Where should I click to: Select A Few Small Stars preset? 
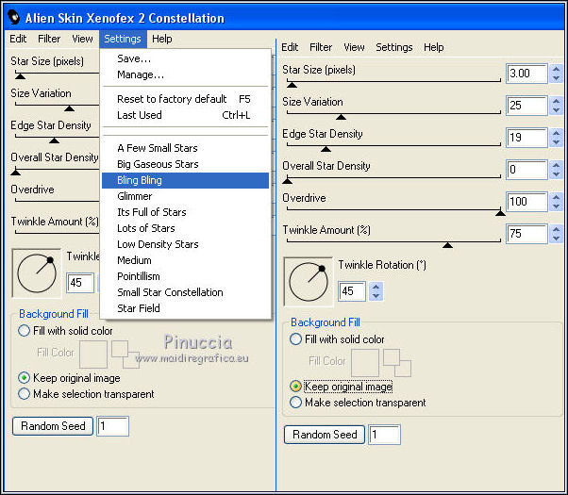click(x=186, y=148)
